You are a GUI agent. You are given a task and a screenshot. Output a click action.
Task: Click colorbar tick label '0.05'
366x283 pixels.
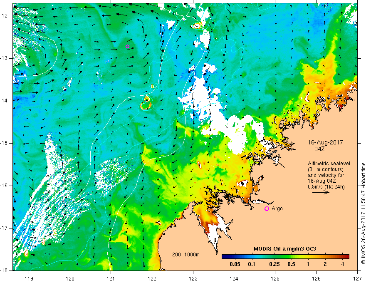[235, 264]
